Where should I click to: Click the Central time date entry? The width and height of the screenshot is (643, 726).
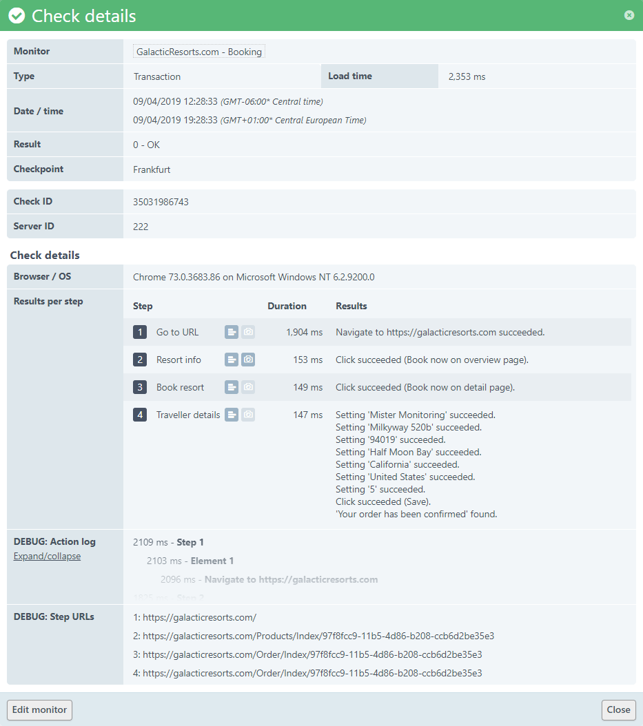click(228, 102)
